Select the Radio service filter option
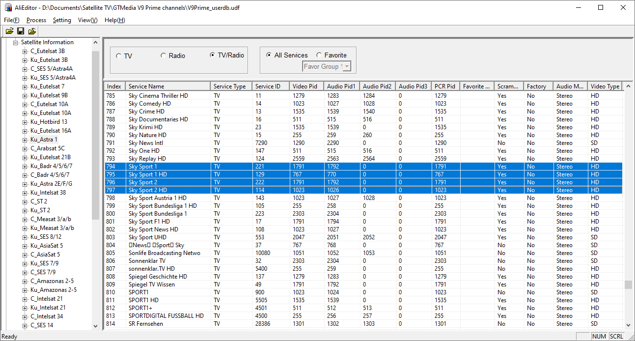Screen dimensions: 635x341 [x=164, y=56]
